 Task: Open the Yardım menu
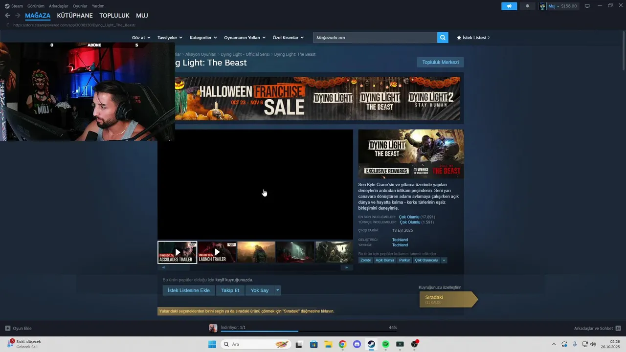98,6
